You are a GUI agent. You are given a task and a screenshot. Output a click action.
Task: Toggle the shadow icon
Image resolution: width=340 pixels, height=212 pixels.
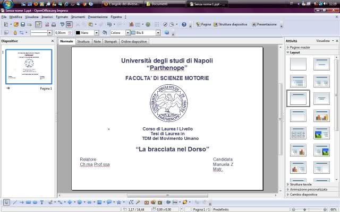[x=167, y=33]
